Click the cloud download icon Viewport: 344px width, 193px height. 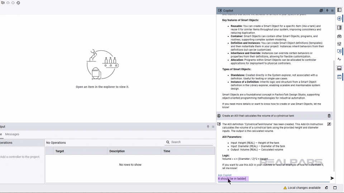coord(13,3)
